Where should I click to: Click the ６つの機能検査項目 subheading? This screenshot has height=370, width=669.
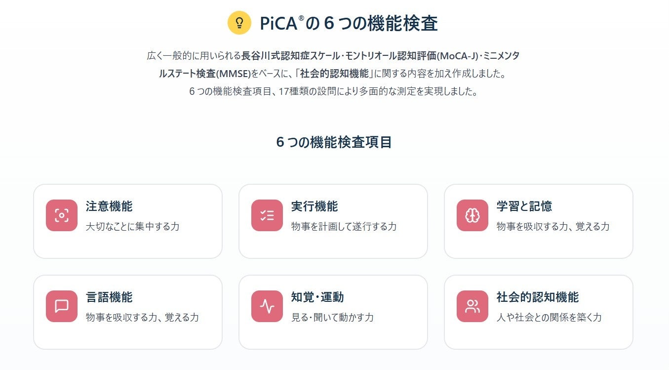334,142
